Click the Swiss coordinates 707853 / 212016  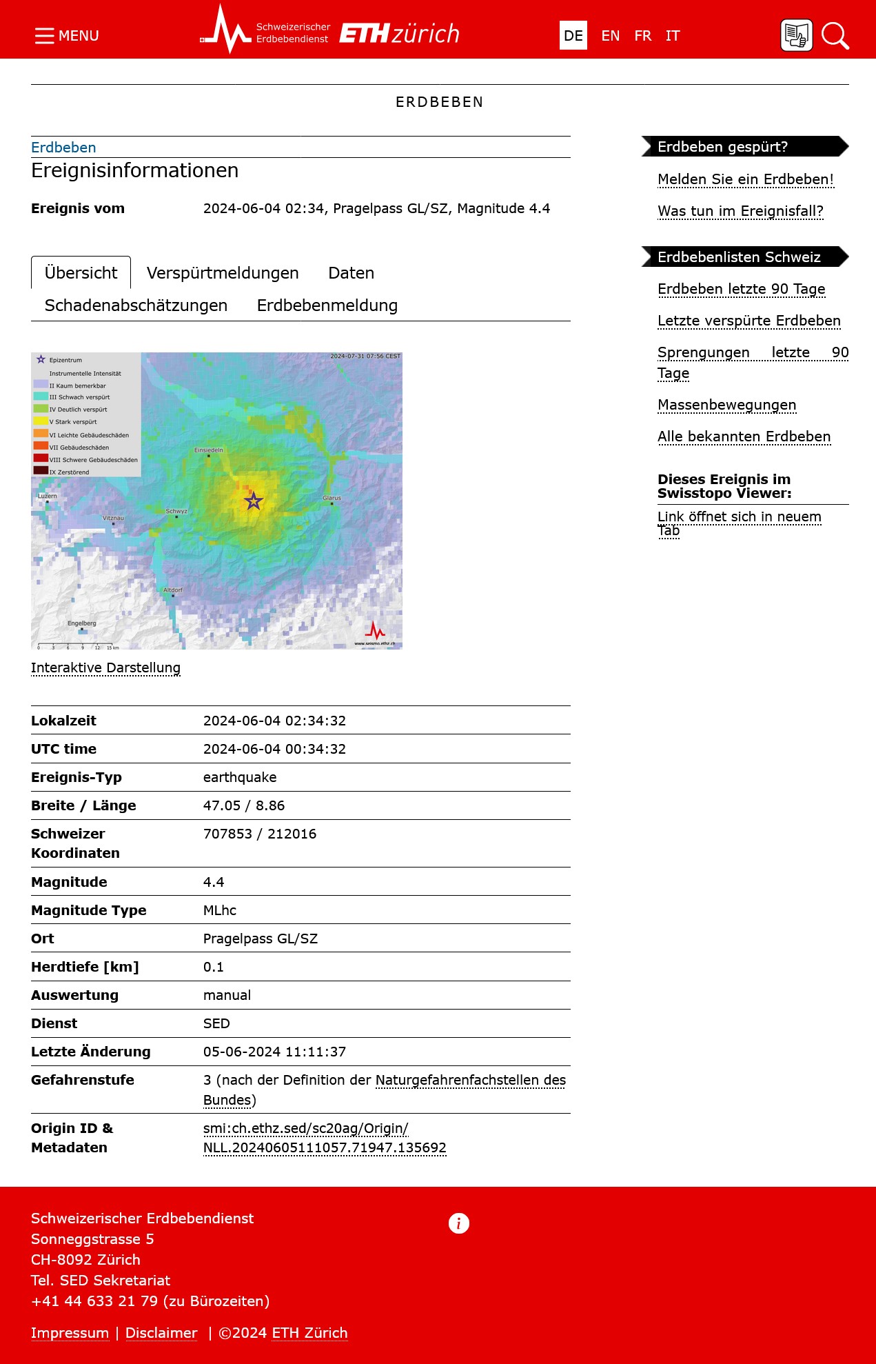(x=260, y=834)
